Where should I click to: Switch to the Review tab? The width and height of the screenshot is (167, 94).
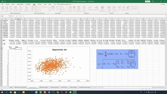pyautogui.click(x=39, y=4)
